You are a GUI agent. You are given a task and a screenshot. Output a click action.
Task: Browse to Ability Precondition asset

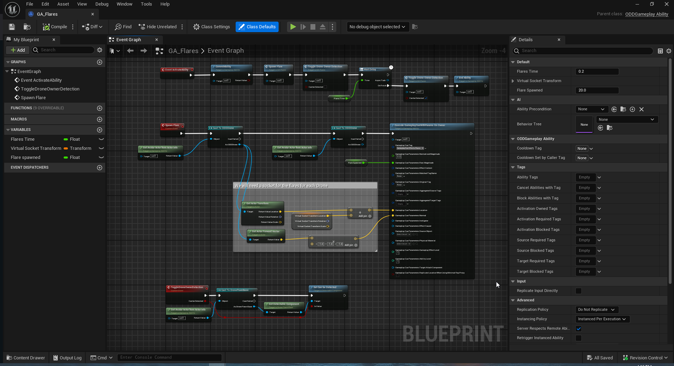[x=623, y=109]
